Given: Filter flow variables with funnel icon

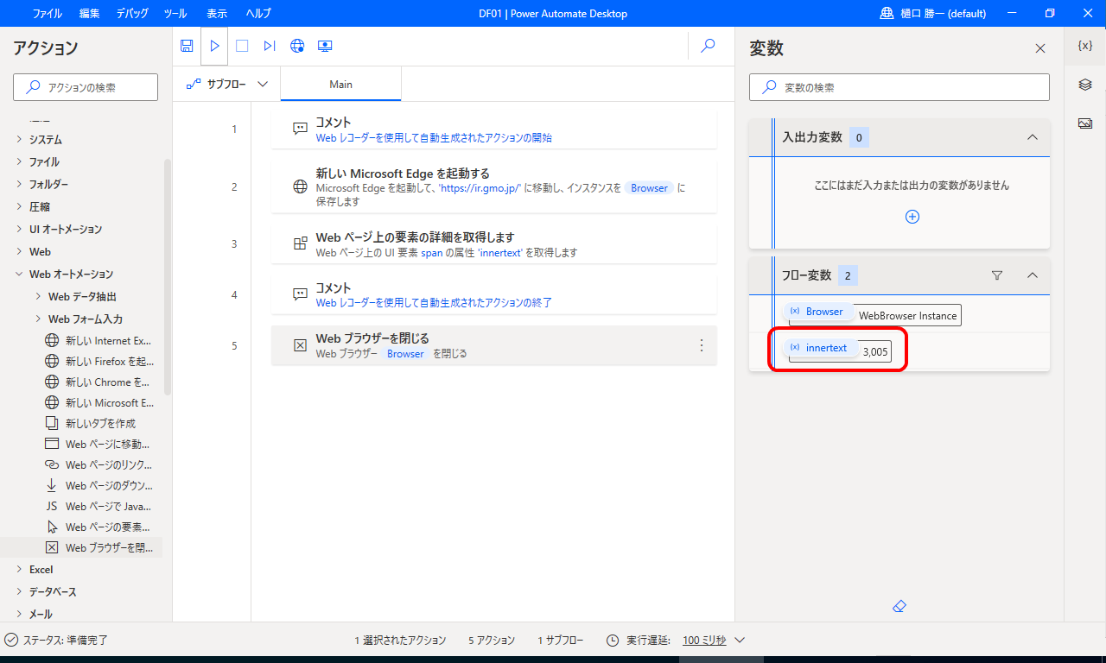Looking at the screenshot, I should pos(997,275).
